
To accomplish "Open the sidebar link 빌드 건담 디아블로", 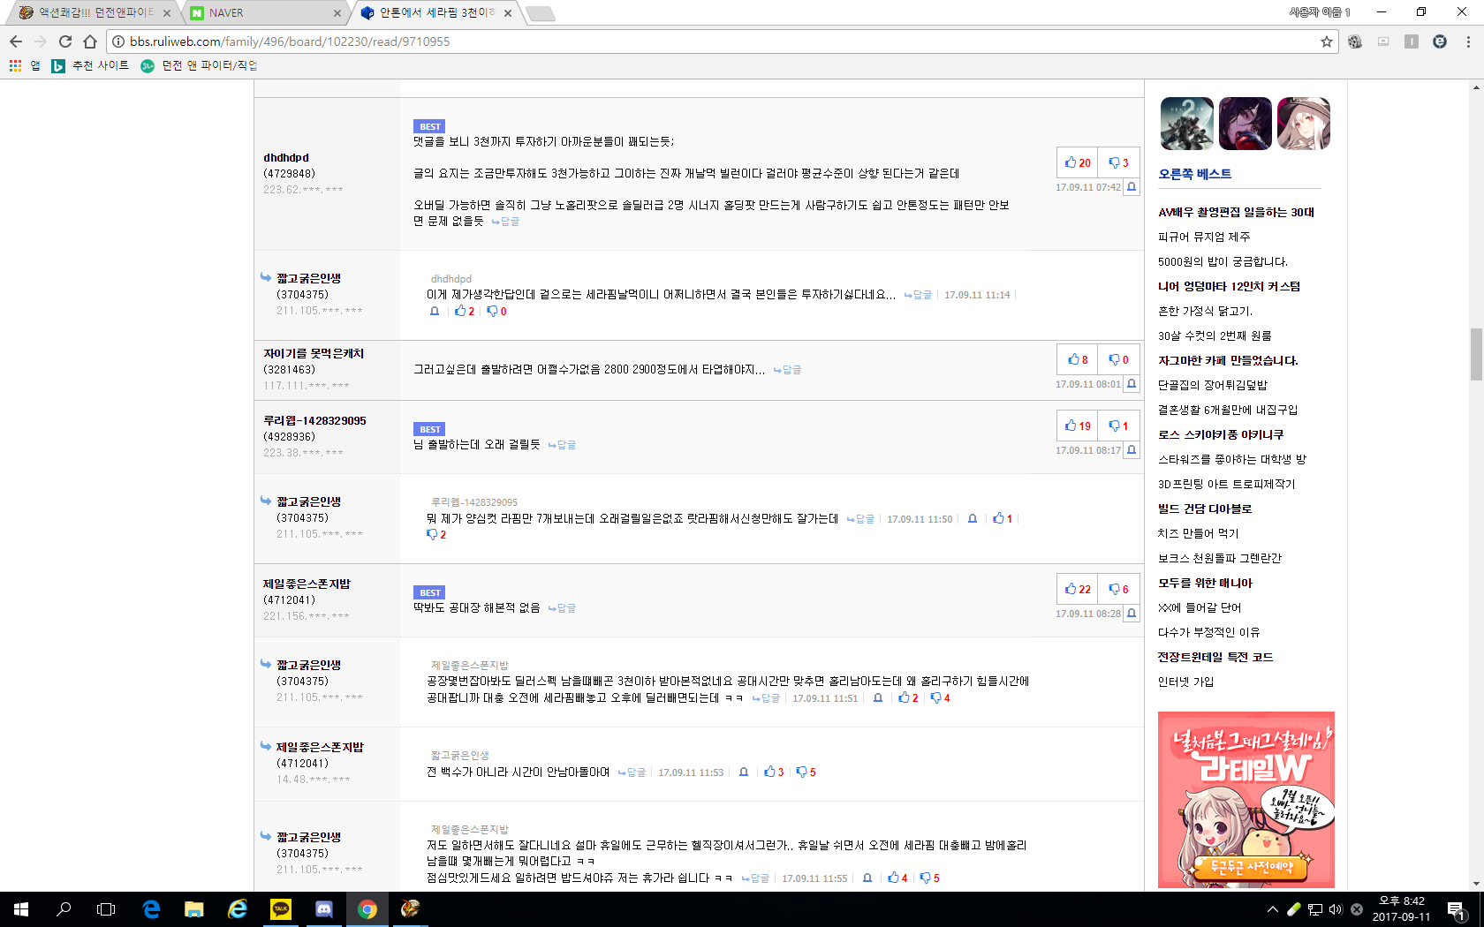I will 1204,509.
